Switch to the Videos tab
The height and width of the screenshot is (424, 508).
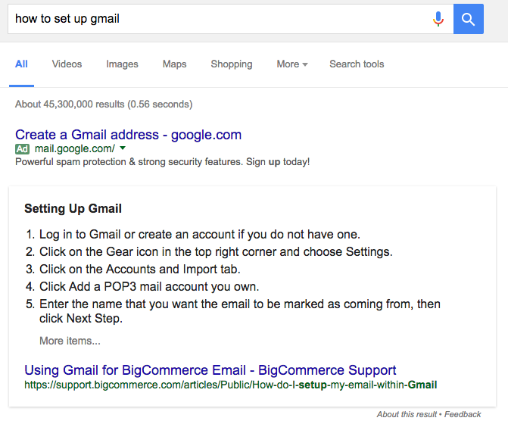point(67,64)
